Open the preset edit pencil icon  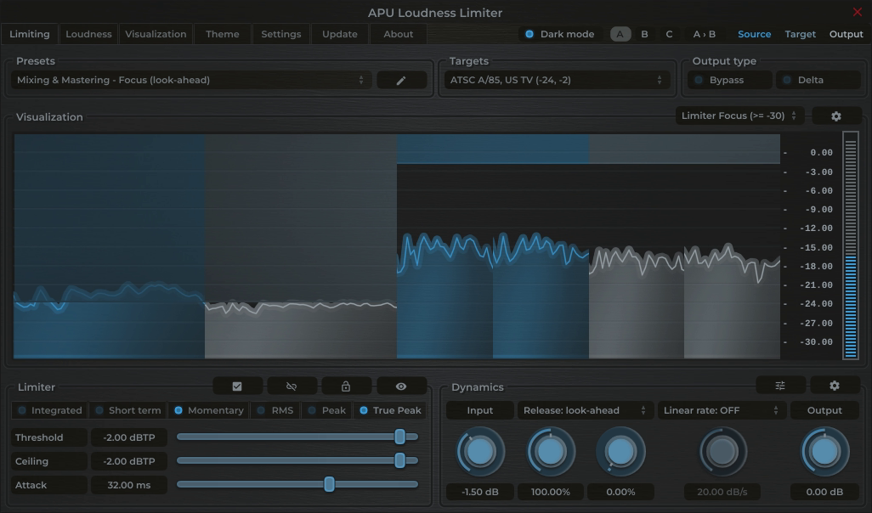tap(401, 79)
